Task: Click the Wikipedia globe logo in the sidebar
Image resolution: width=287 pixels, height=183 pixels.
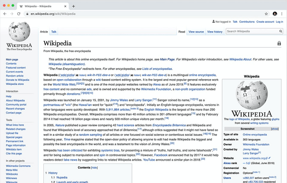Action: pyautogui.click(x=19, y=32)
